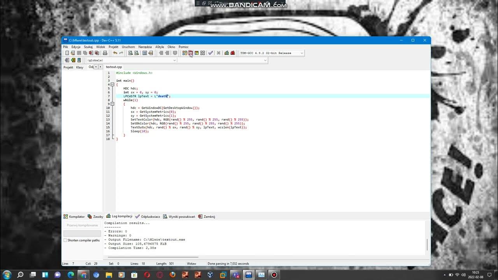Click the Run toolbar icon
This screenshot has height=280, width=498.
191,53
